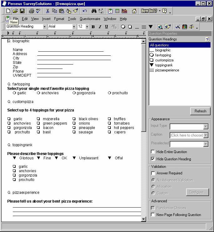Click the Open folder icon

tap(15, 11)
